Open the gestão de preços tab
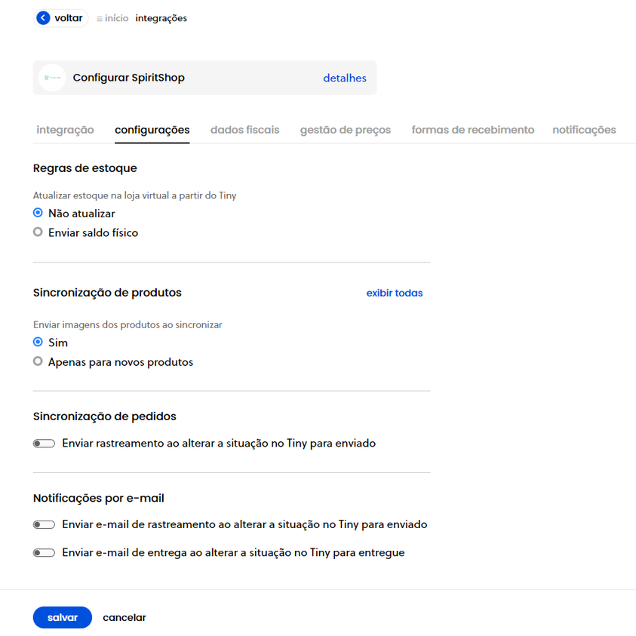 click(x=346, y=130)
